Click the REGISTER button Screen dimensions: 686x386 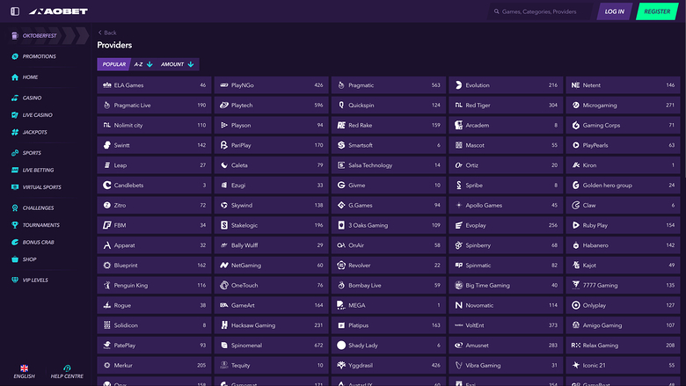(x=657, y=11)
